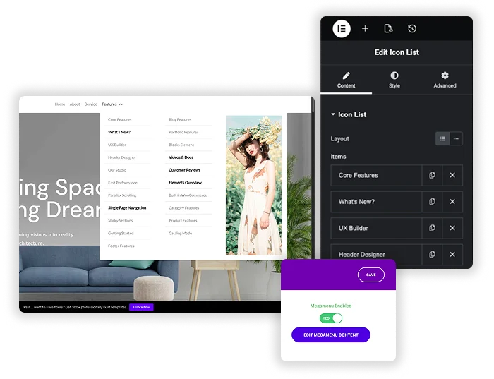This screenshot has width=494, height=379.
Task: Click Single Page Navigation megamenu link
Action: point(127,208)
